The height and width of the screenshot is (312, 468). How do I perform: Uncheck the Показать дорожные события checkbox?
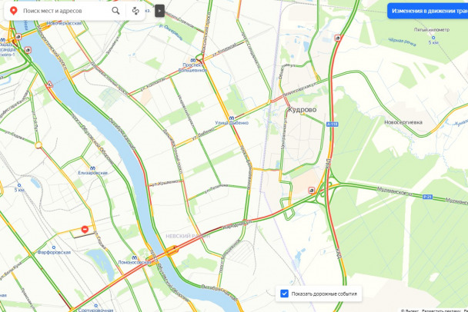tap(285, 294)
